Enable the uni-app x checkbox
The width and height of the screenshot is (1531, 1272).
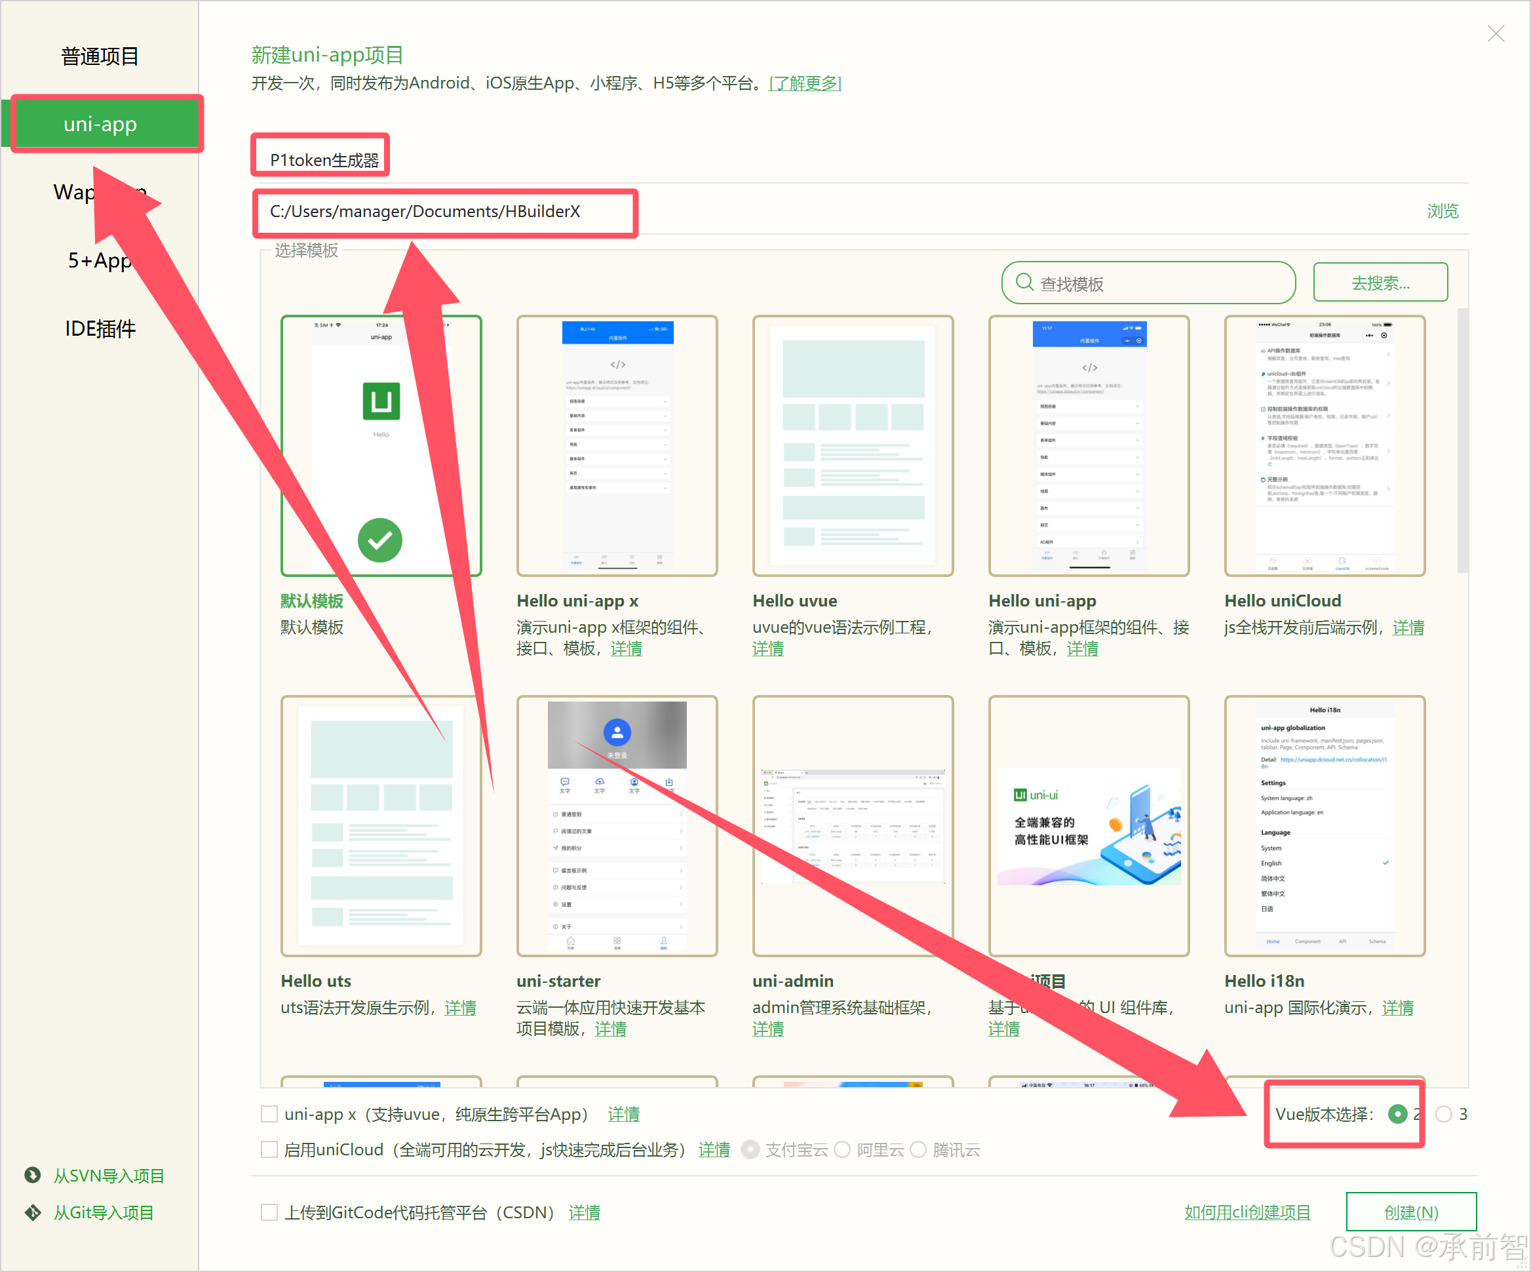point(269,1114)
